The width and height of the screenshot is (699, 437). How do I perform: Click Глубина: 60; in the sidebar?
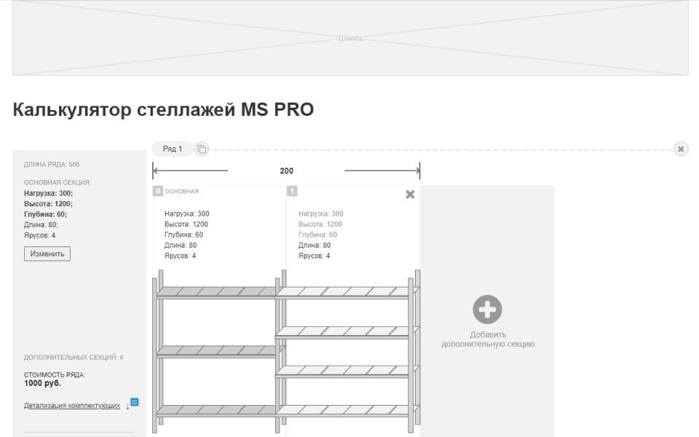(45, 214)
